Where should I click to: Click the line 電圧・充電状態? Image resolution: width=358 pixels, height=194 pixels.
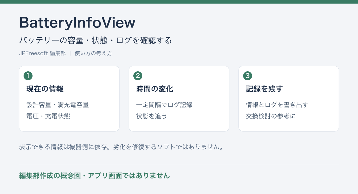coord(48,116)
